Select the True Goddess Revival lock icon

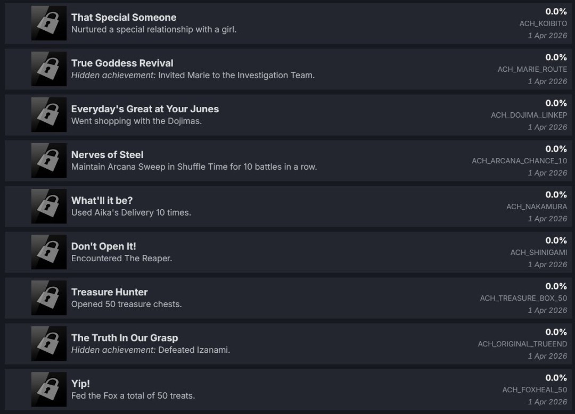click(49, 69)
